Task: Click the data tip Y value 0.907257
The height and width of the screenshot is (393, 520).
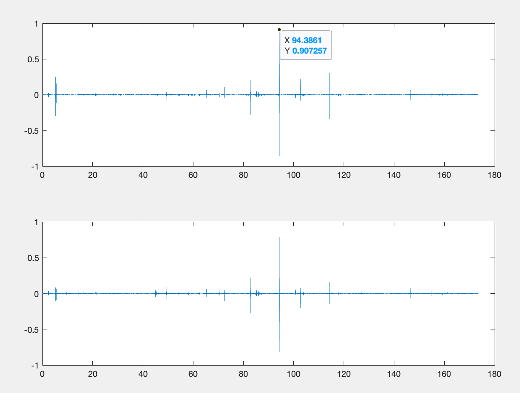Action: coord(310,51)
